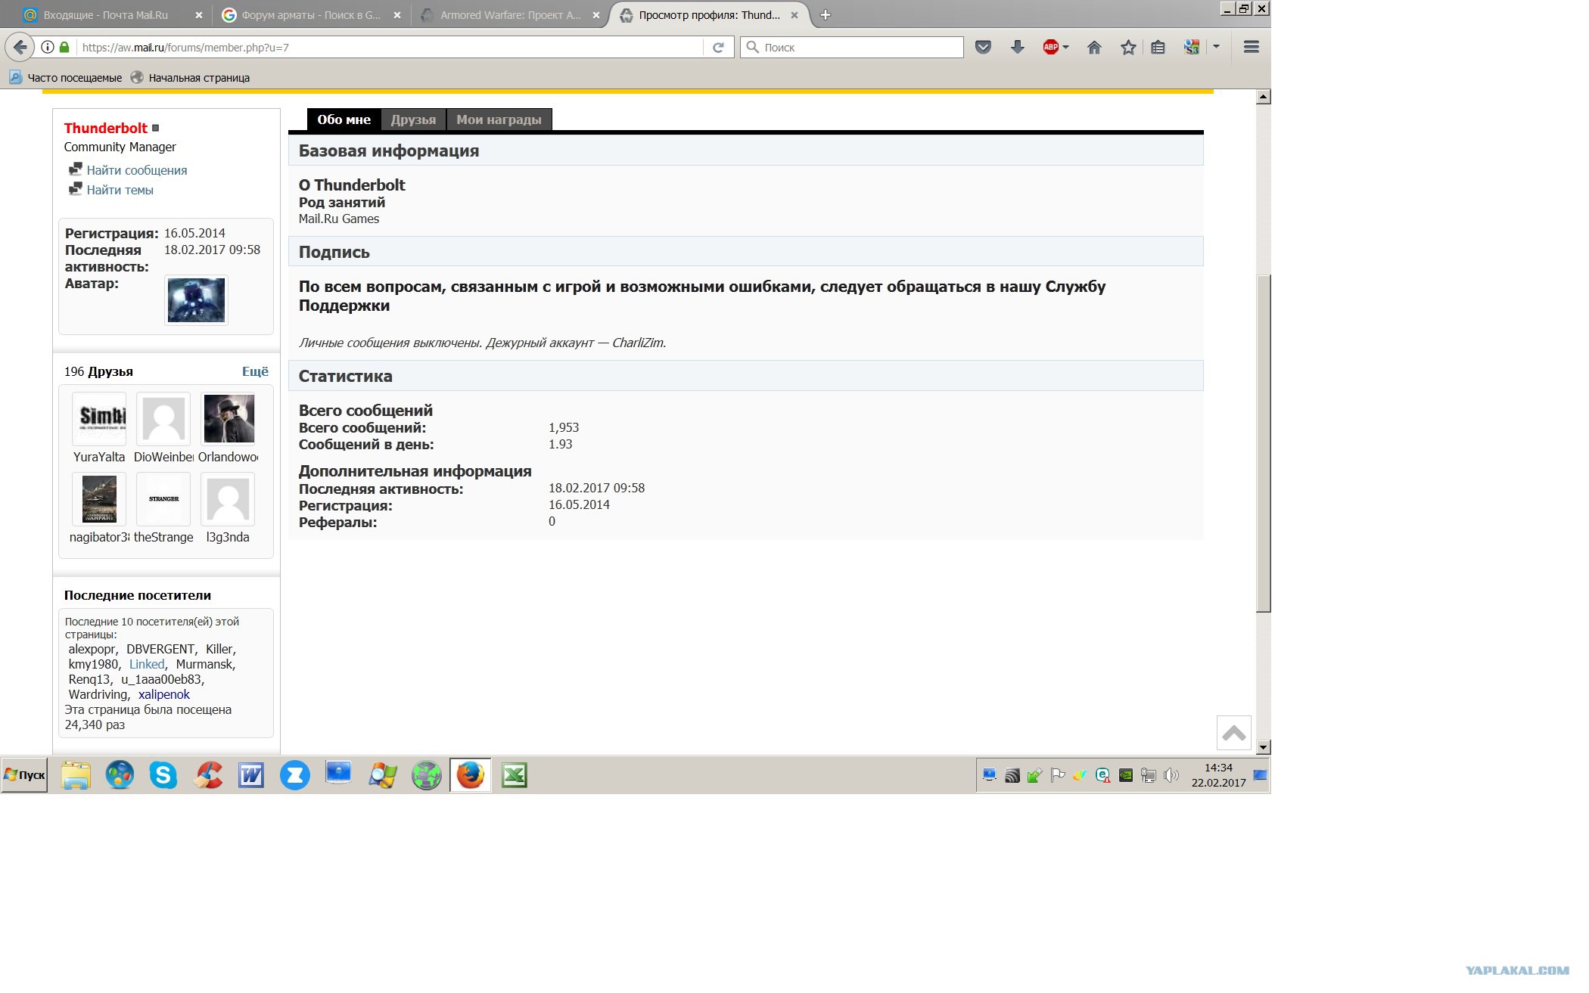Image resolution: width=1589 pixels, height=993 pixels.
Task: Go to Firefox home page icon
Action: tap(1094, 48)
